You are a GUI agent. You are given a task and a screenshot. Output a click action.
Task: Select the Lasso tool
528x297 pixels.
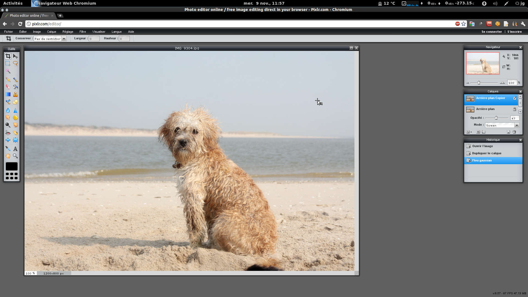coord(15,64)
